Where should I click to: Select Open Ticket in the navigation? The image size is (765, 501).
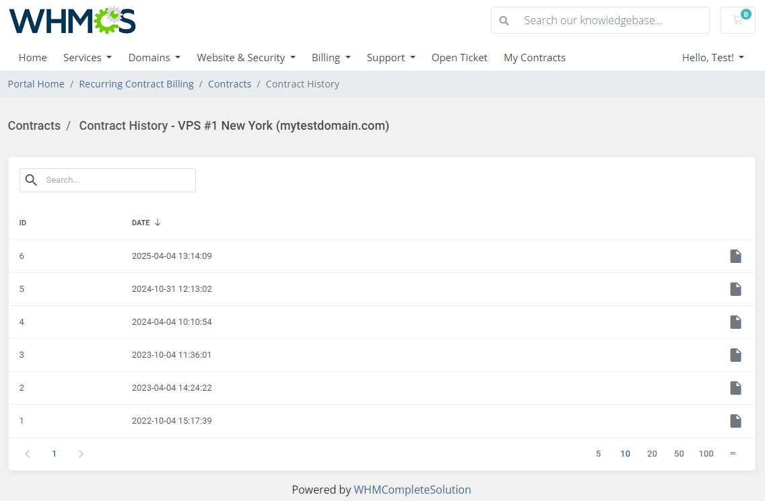459,57
